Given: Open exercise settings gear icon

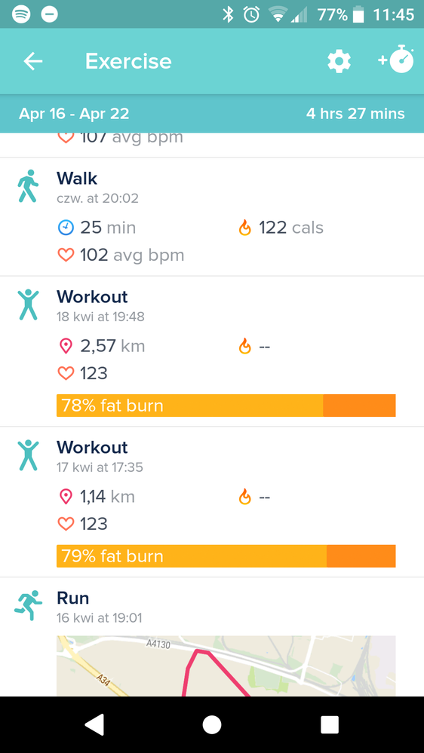Looking at the screenshot, I should [x=339, y=62].
